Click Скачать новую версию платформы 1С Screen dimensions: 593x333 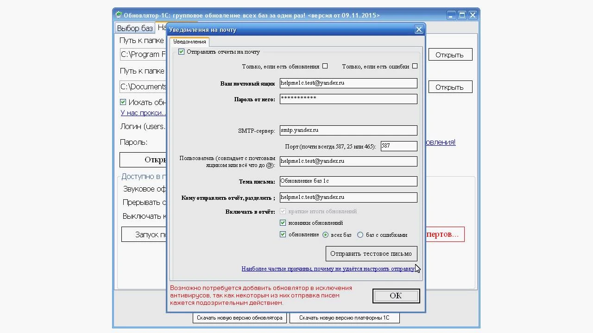click(344, 318)
